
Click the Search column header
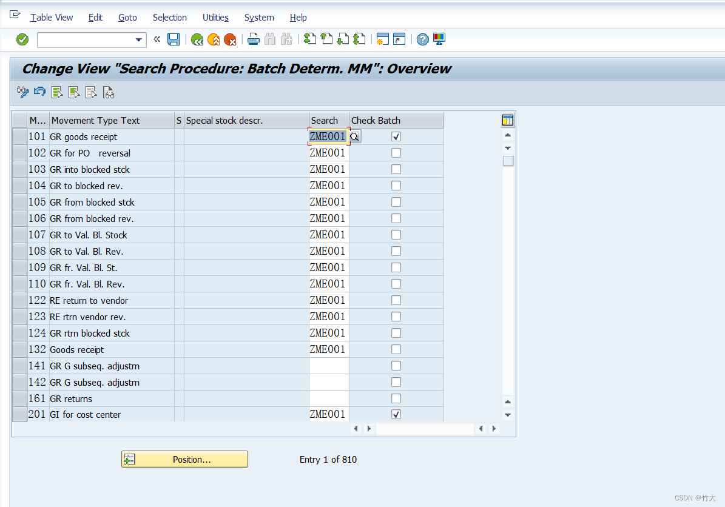click(329, 121)
